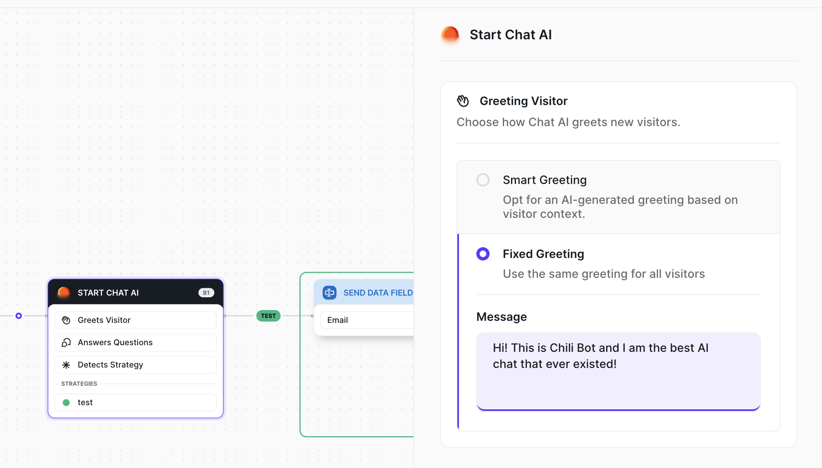Click the green TEST connector label
This screenshot has height=468, width=822.
tap(268, 316)
